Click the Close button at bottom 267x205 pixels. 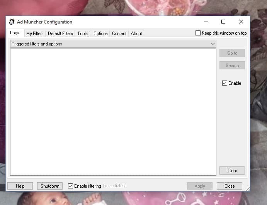[x=230, y=186]
